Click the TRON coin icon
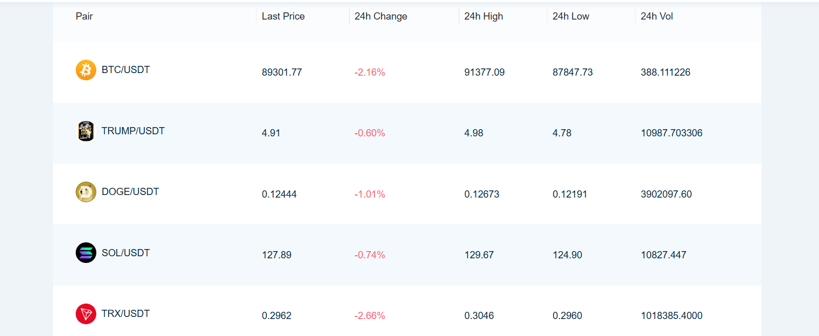Image resolution: width=819 pixels, height=336 pixels. click(x=86, y=314)
